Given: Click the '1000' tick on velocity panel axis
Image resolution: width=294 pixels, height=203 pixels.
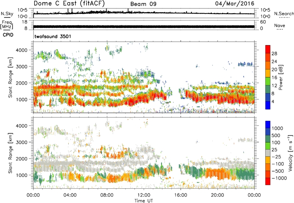Looking at the screenshot, I should pos(22,175).
